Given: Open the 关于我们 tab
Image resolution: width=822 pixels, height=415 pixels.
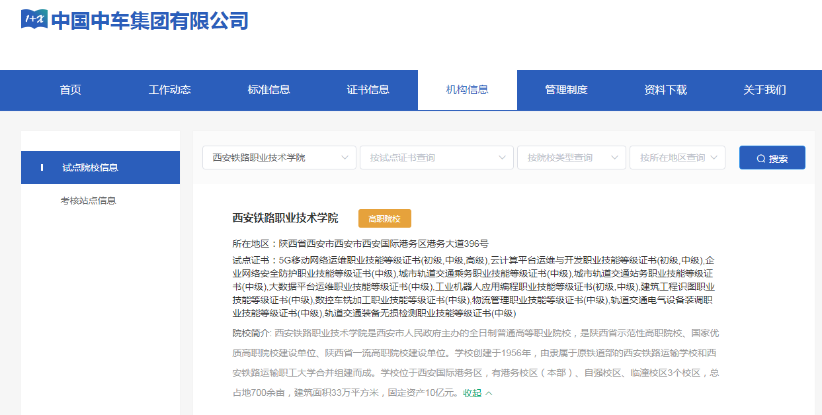Looking at the screenshot, I should tap(765, 90).
